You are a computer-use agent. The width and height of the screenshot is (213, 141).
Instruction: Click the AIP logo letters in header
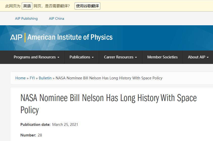tap(16, 37)
